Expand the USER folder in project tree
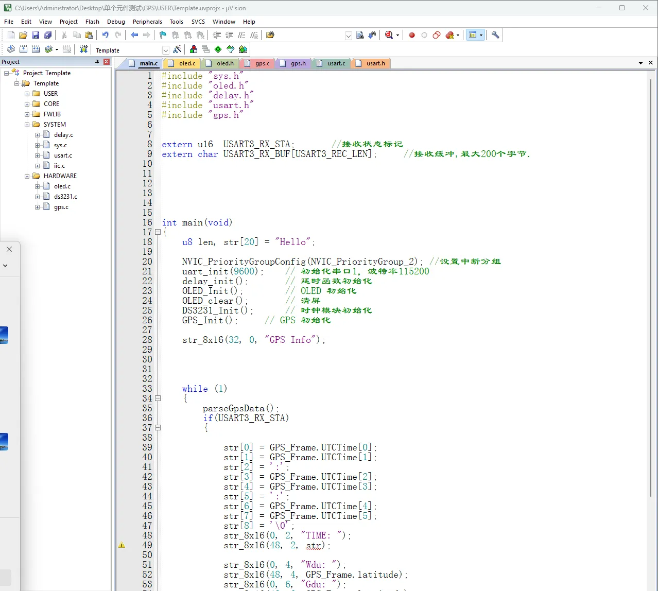The image size is (658, 591). click(x=27, y=94)
